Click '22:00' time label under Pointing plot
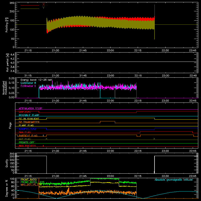This screenshot has height=201, width=201. [110, 51]
